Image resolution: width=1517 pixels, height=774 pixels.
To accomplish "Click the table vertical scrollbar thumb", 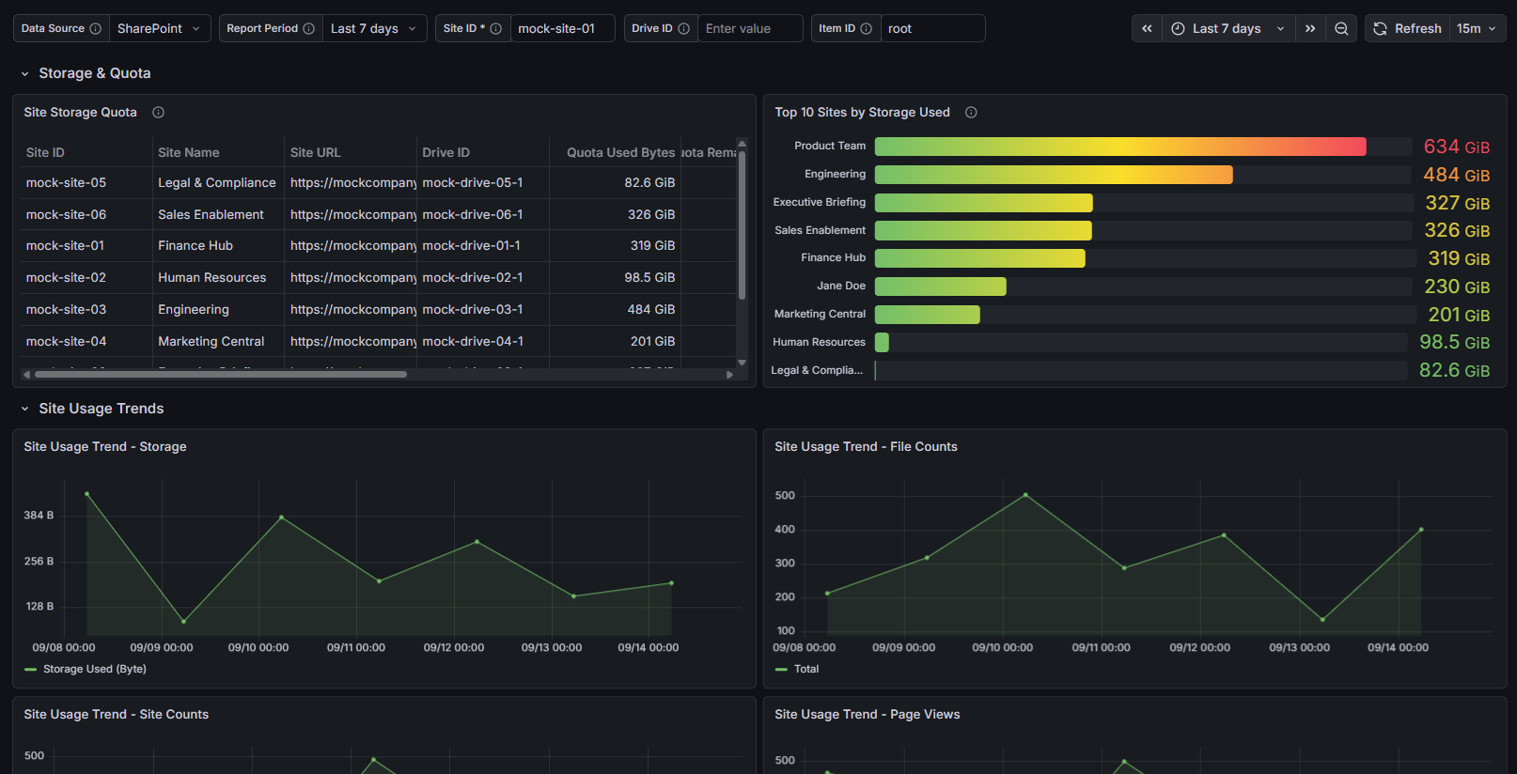I will tap(742, 225).
